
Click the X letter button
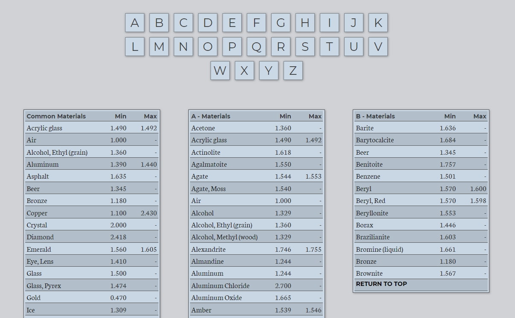pyautogui.click(x=244, y=71)
